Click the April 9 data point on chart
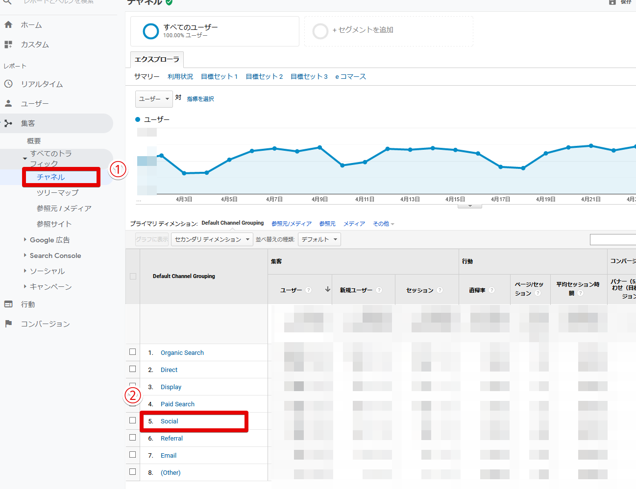 click(x=320, y=147)
